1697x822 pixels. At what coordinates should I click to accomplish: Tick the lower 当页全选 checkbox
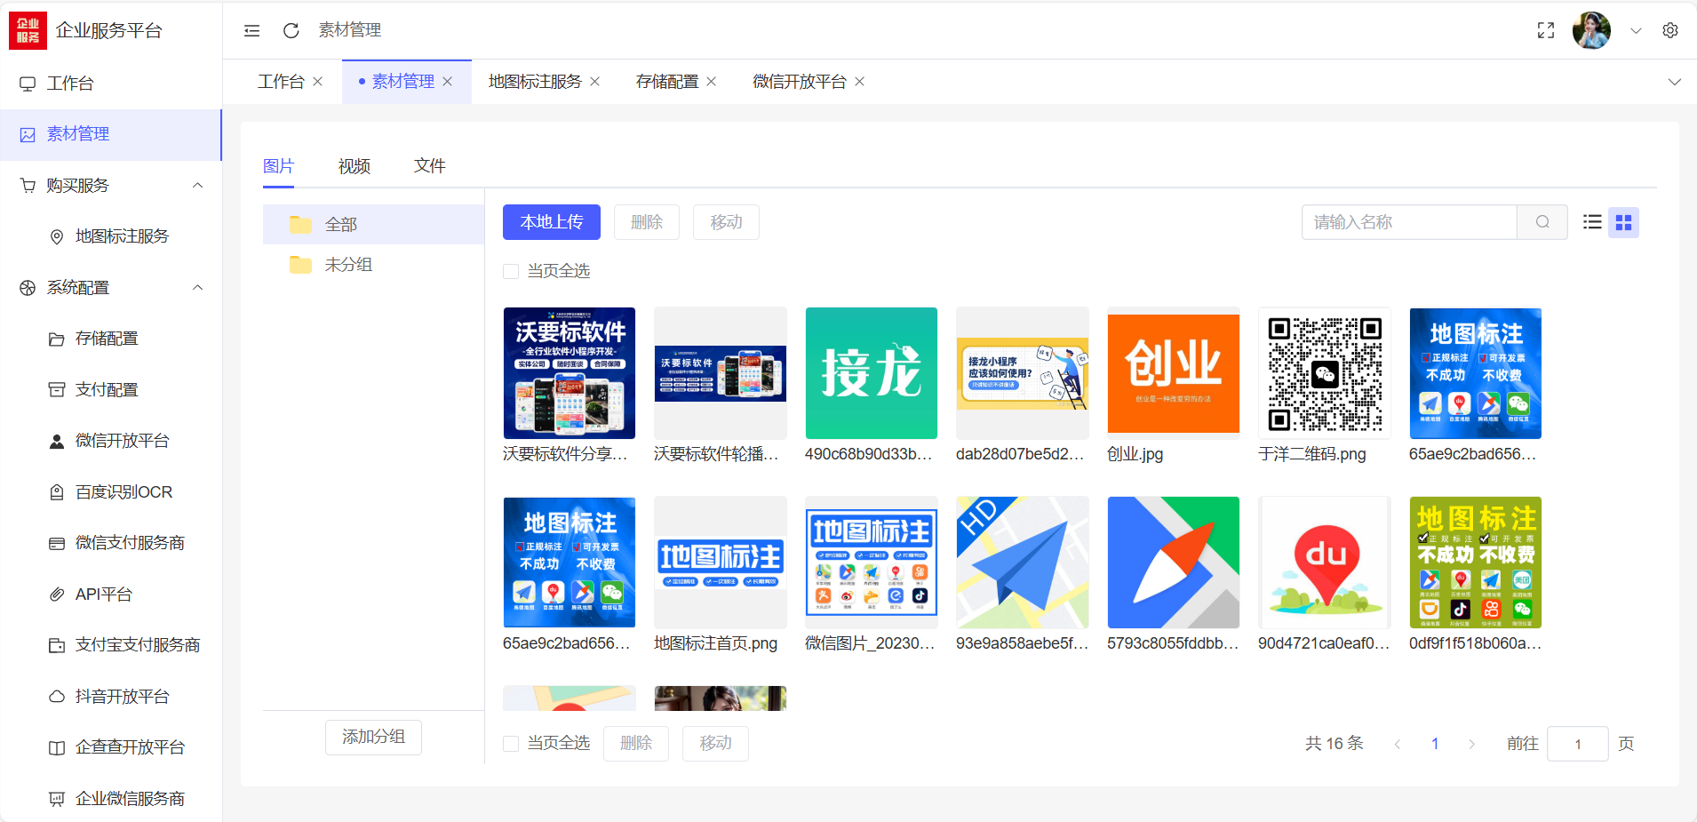[x=511, y=744]
